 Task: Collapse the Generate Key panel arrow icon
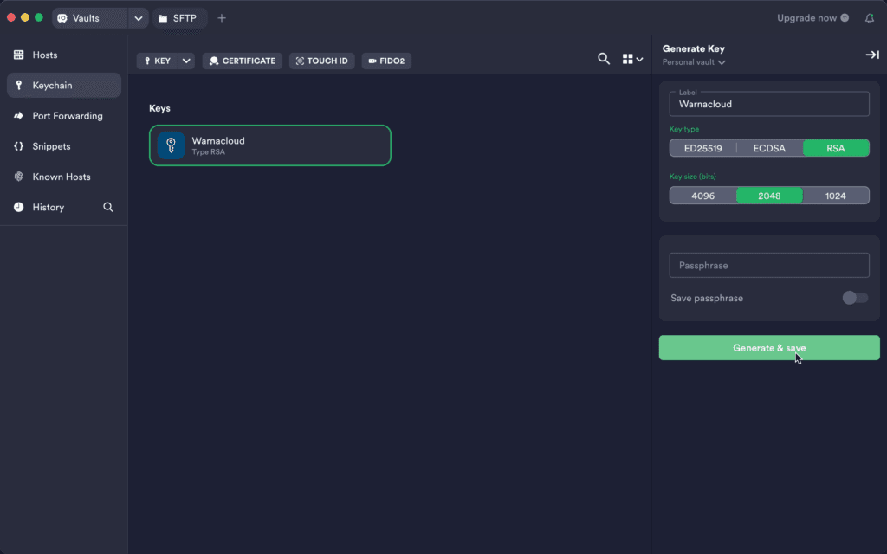871,55
